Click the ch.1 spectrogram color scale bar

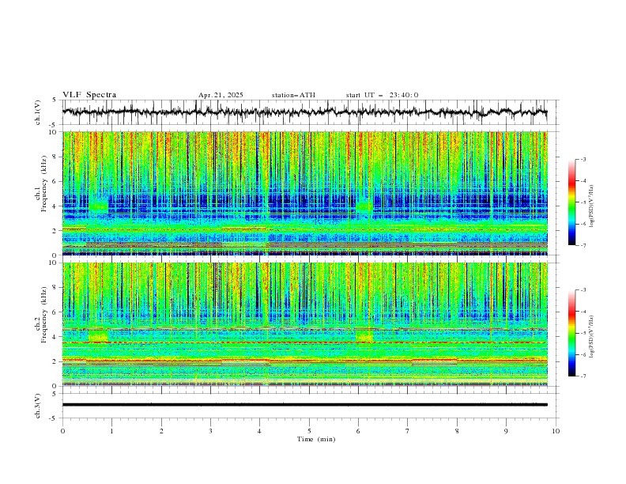pyautogui.click(x=572, y=202)
